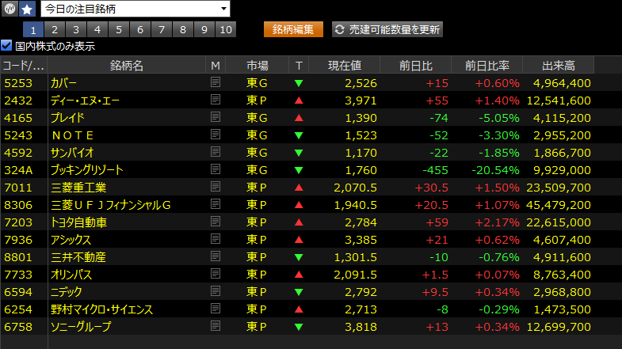Viewport: 622px width, 349px height.
Task: Open memo icon for プレイド row
Action: pos(216,117)
